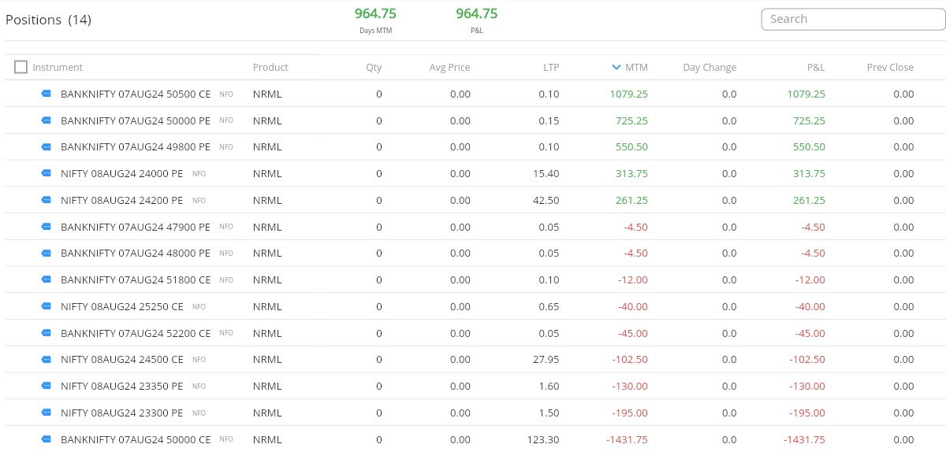Select instrument name BANKNIFTY 07AUG24 50500 CE
Image resolution: width=946 pixels, height=459 pixels.
click(136, 94)
